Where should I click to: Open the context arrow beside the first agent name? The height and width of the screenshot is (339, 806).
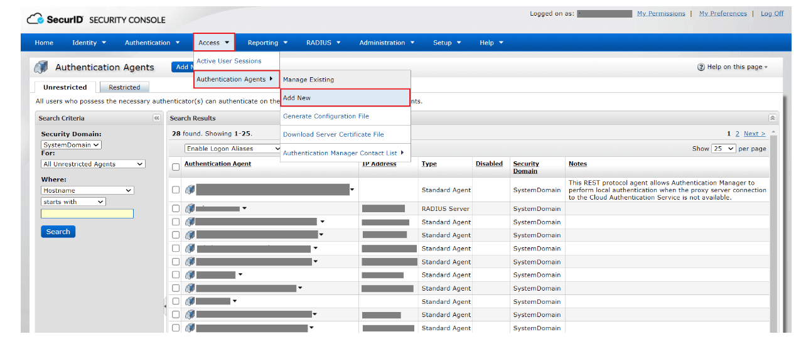352,190
